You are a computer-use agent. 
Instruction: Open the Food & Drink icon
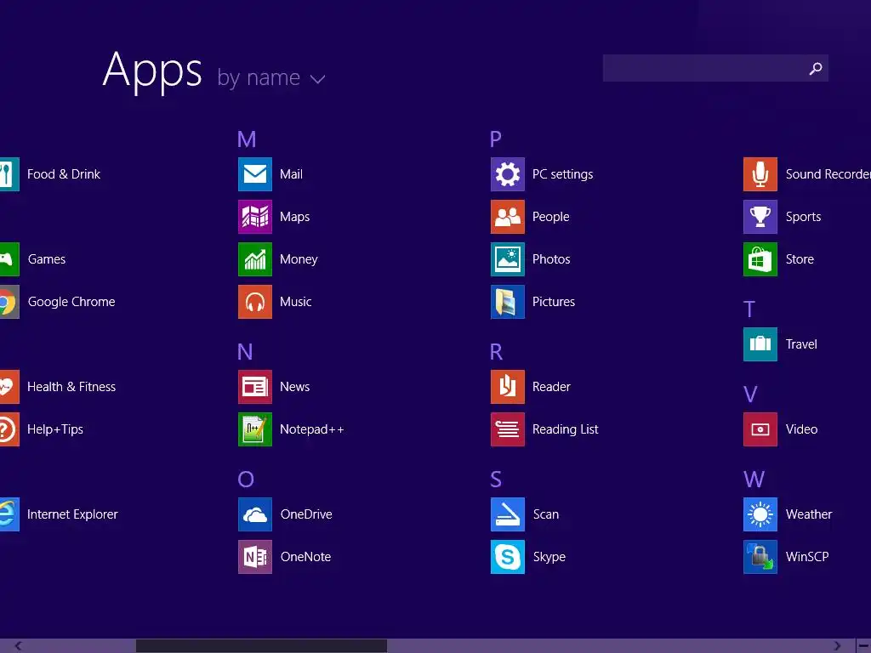tap(9, 173)
